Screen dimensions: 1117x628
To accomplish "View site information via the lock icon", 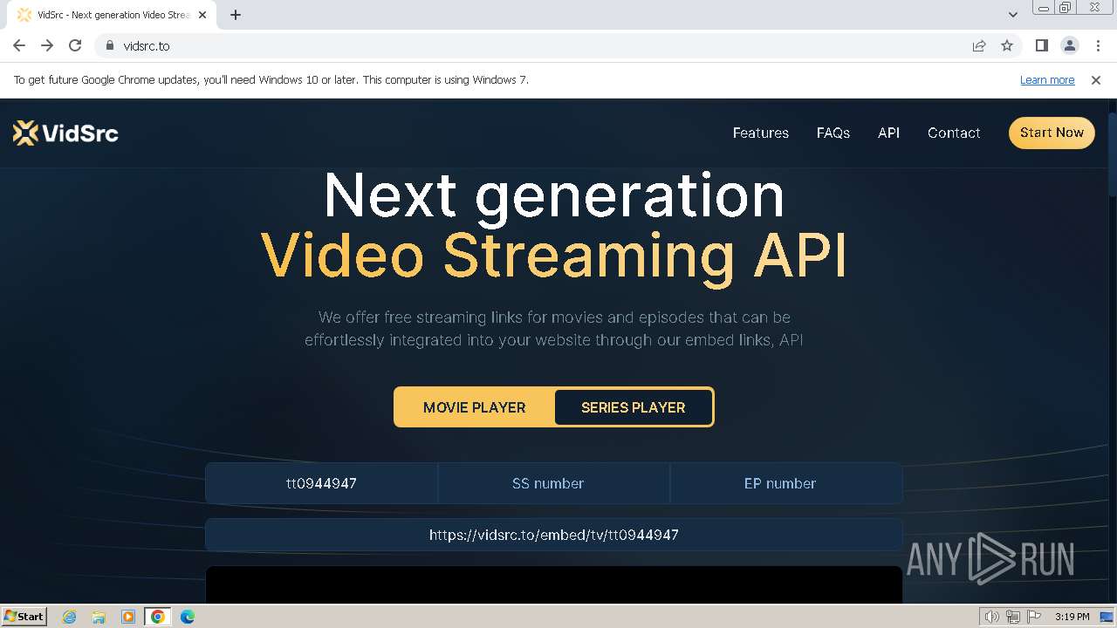I will coord(109,45).
